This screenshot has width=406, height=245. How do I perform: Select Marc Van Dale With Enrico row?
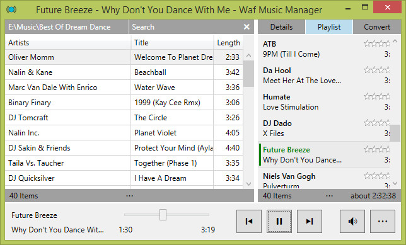tap(124, 88)
